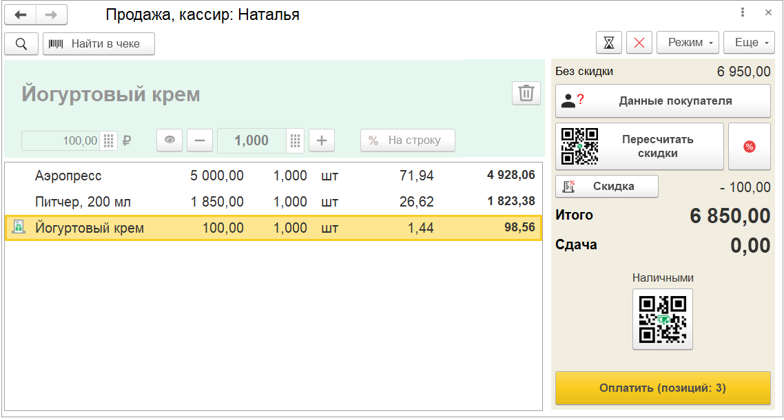Click the red X cancel receipt icon
This screenshot has height=420, width=784.
639,43
